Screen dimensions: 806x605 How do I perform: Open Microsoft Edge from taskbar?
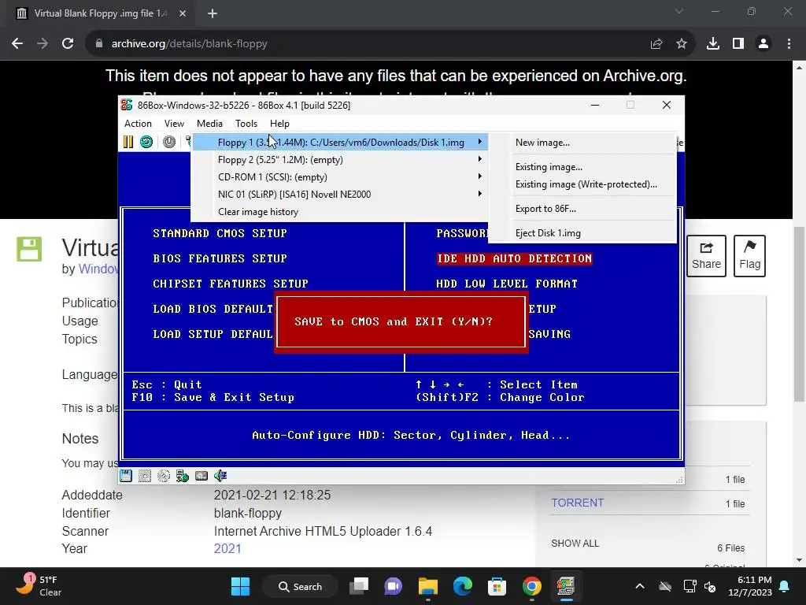click(x=463, y=586)
